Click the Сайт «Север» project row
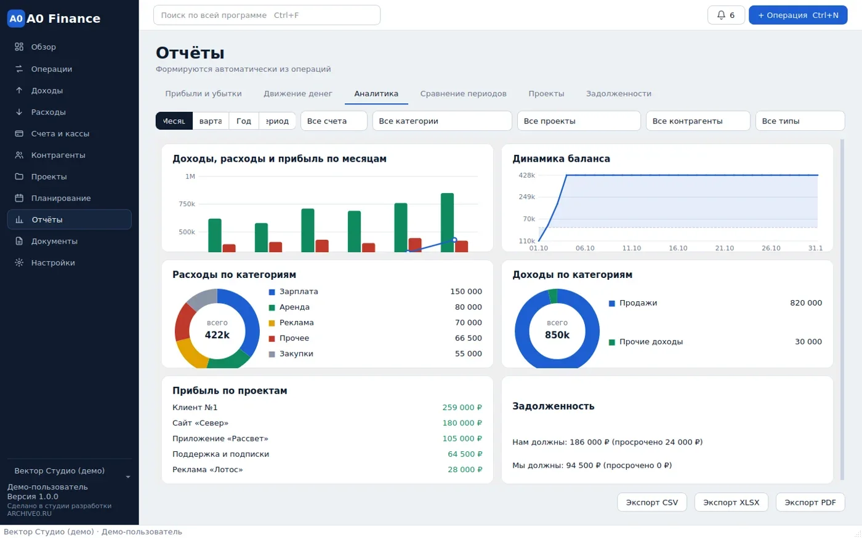The width and height of the screenshot is (862, 538). 327,423
